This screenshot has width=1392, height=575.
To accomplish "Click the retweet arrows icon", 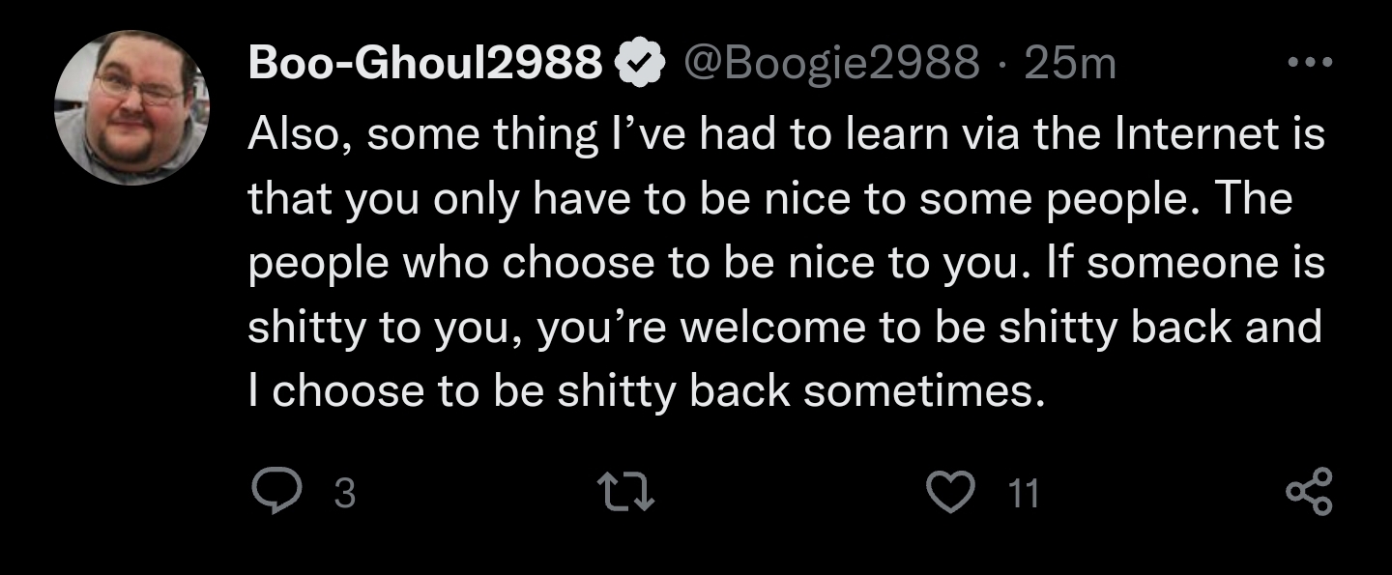I will click(629, 493).
